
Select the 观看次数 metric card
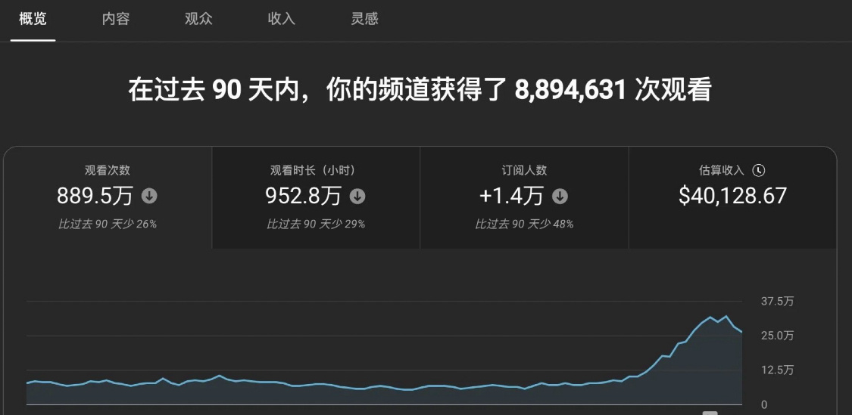point(108,198)
